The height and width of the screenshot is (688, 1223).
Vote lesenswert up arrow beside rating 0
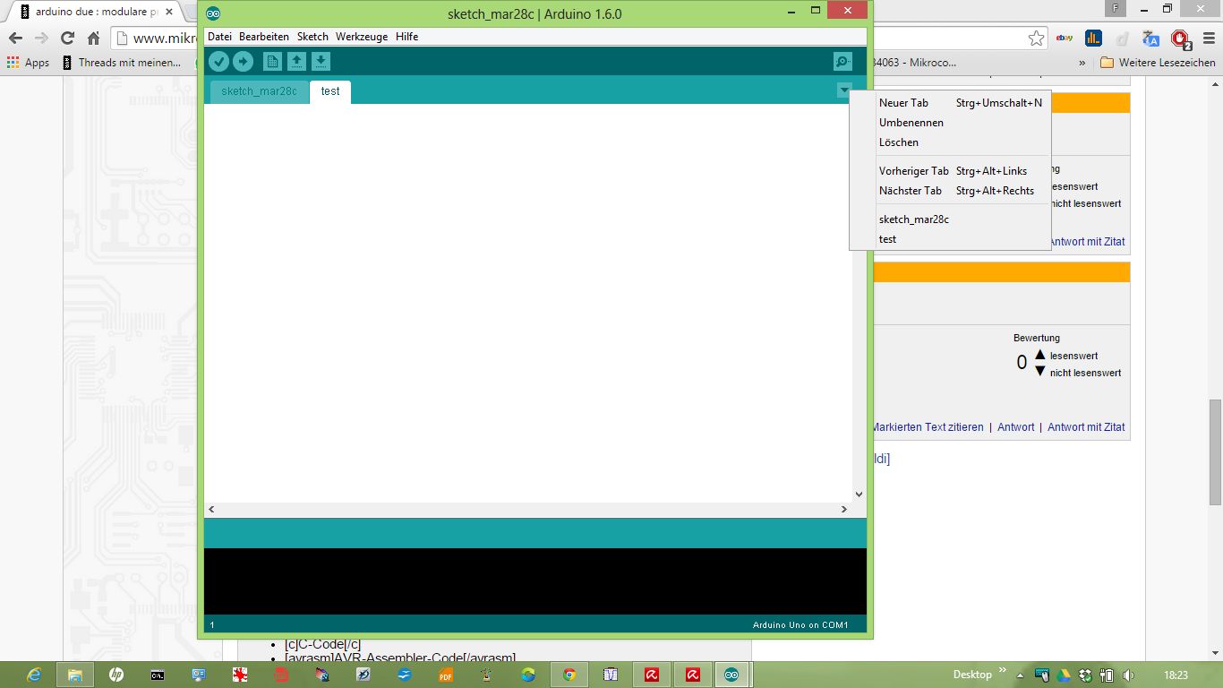point(1040,355)
